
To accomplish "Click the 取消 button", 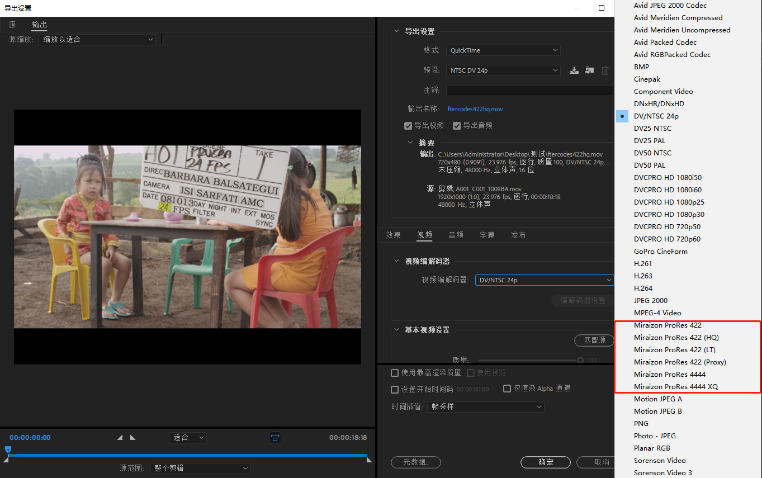I will coord(596,462).
